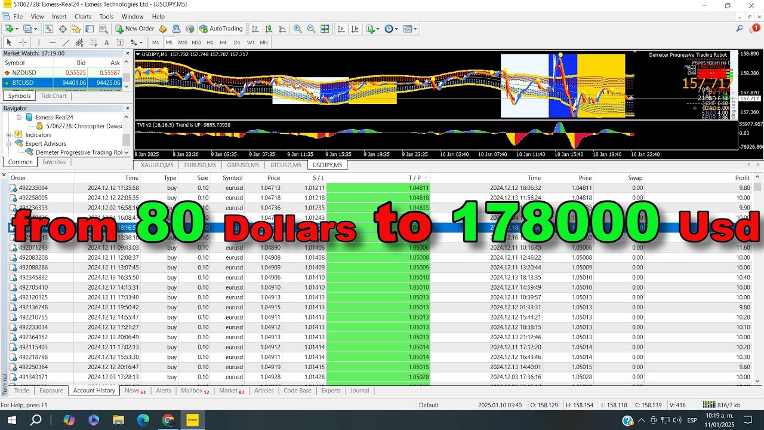The width and height of the screenshot is (764, 430).
Task: Open the Periods dropdown arrow
Action: [x=396, y=29]
